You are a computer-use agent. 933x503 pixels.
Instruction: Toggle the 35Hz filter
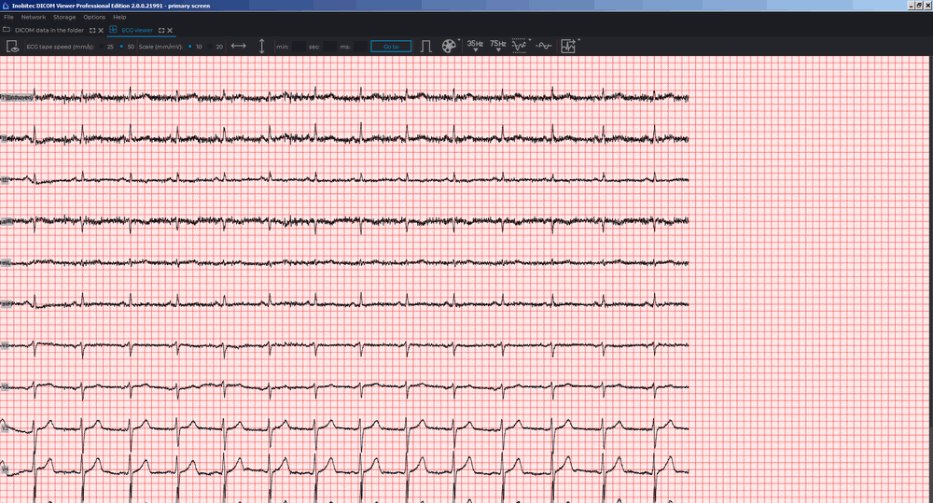[475, 46]
